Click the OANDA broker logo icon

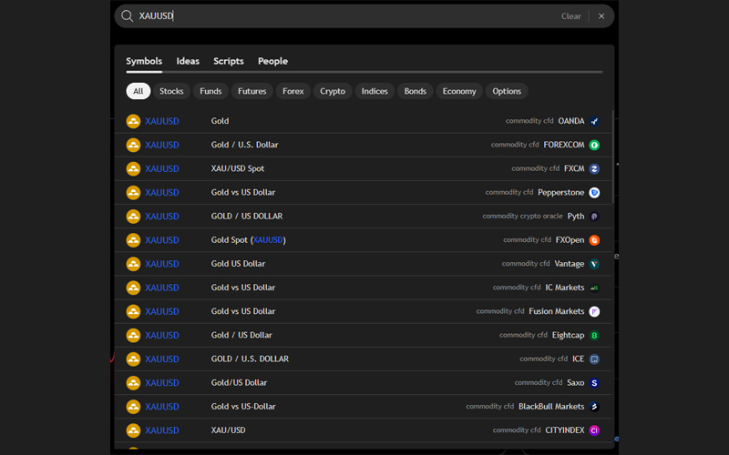(x=594, y=121)
